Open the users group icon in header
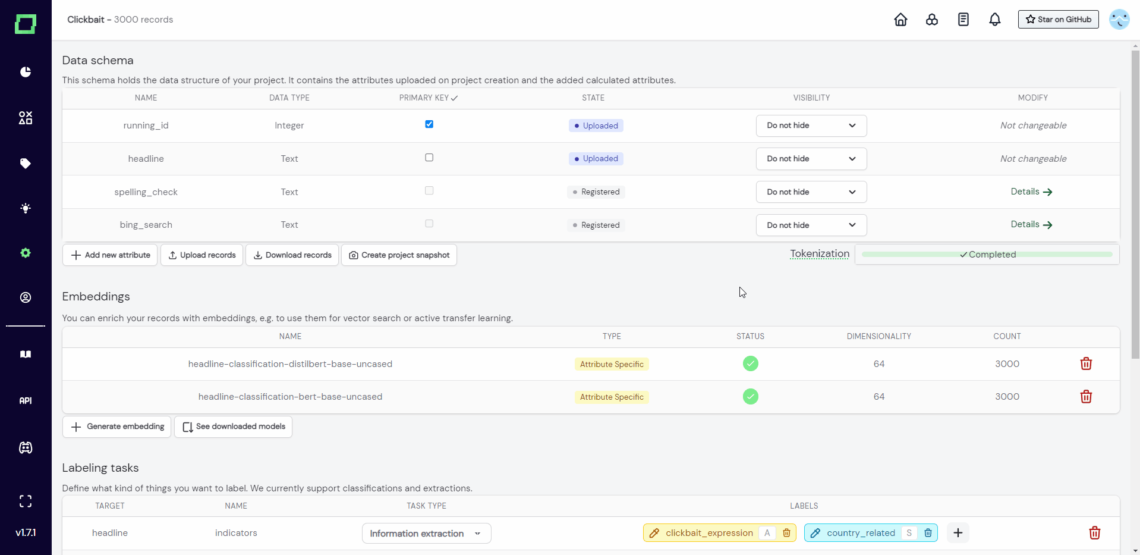Image resolution: width=1140 pixels, height=555 pixels. tap(932, 20)
